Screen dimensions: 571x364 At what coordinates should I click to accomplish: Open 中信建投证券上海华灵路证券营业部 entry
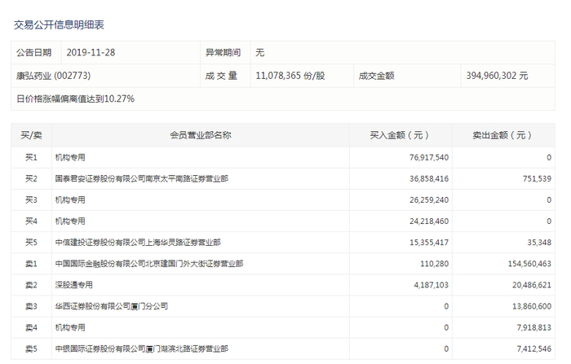[137, 242]
